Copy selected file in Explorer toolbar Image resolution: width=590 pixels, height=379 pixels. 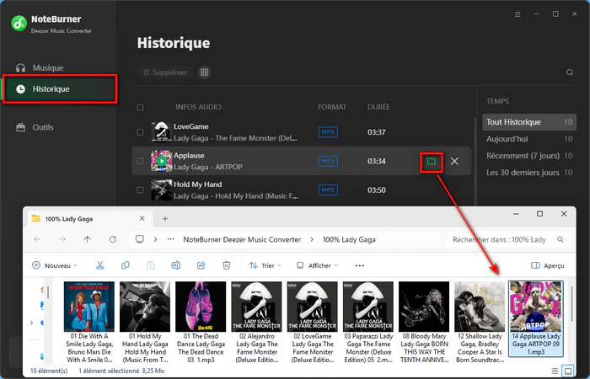pyautogui.click(x=126, y=265)
